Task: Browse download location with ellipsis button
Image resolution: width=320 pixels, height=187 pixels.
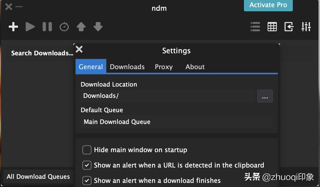Action: point(265,96)
